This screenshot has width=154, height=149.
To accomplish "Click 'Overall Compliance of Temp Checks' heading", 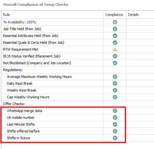I will pos(36,5).
